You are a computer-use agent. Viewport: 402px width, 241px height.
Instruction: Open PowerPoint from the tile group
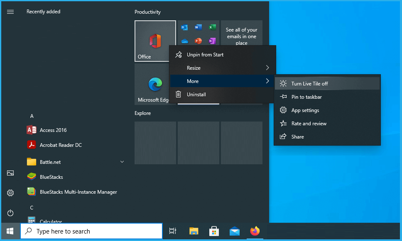(198, 41)
